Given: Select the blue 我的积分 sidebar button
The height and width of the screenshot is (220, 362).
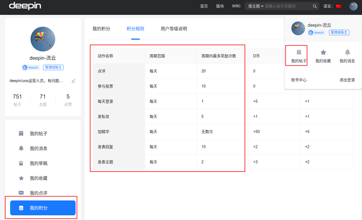Looking at the screenshot, I should [x=43, y=208].
